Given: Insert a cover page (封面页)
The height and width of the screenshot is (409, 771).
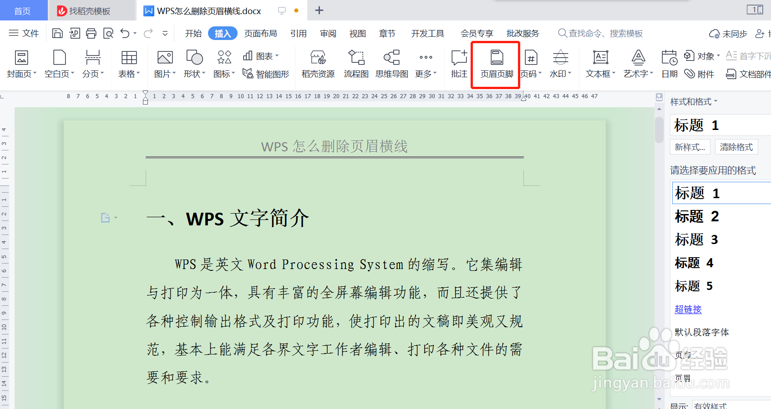Looking at the screenshot, I should click(x=21, y=64).
